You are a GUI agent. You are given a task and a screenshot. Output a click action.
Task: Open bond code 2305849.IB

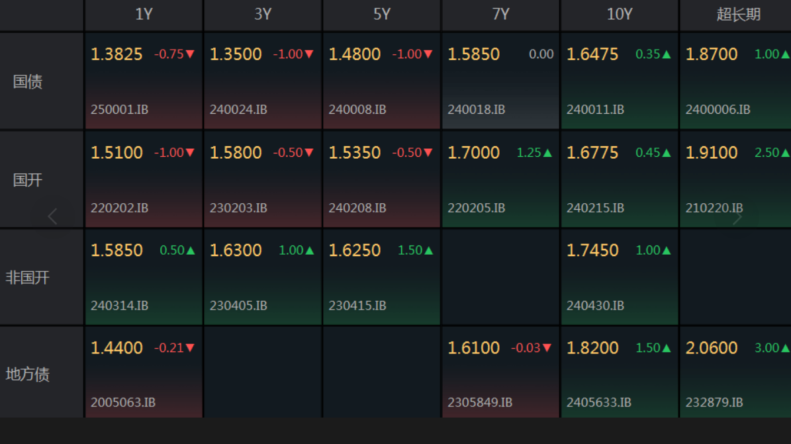pos(480,402)
